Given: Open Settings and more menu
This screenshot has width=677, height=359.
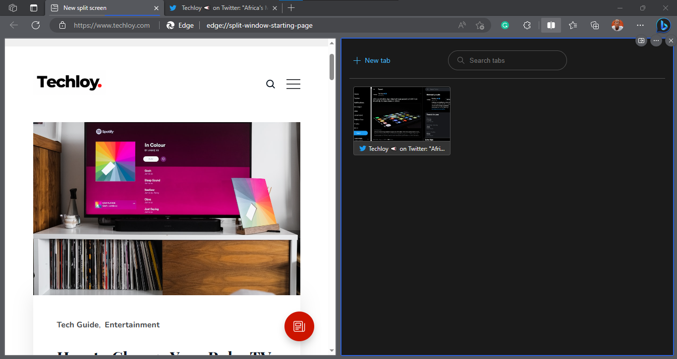Looking at the screenshot, I should [640, 25].
